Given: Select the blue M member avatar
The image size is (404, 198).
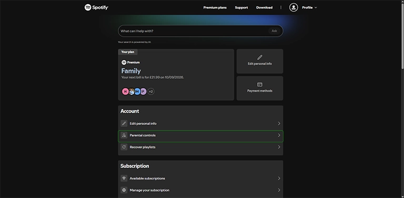Looking at the screenshot, I should [x=137, y=91].
